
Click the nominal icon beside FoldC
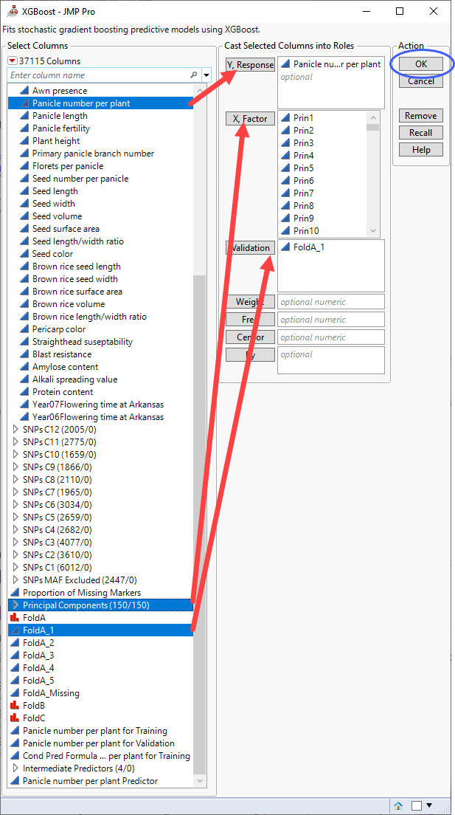click(15, 718)
